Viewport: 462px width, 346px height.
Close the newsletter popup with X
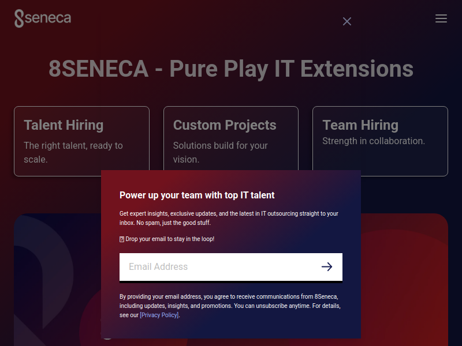347,21
